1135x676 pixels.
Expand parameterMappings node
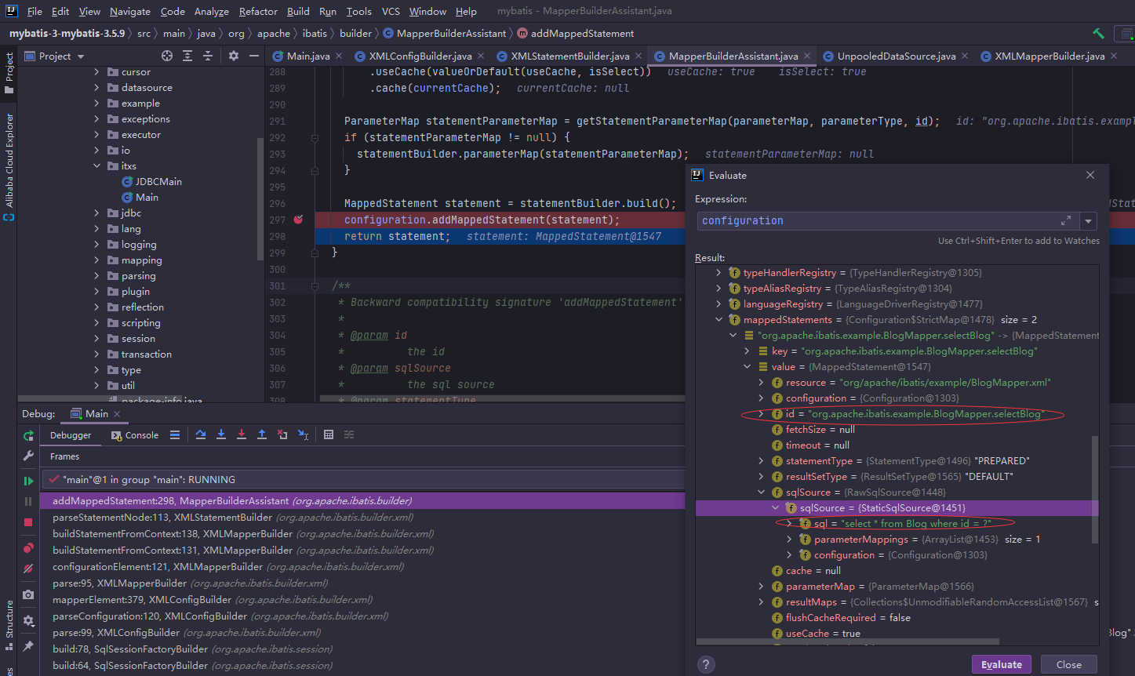click(789, 540)
